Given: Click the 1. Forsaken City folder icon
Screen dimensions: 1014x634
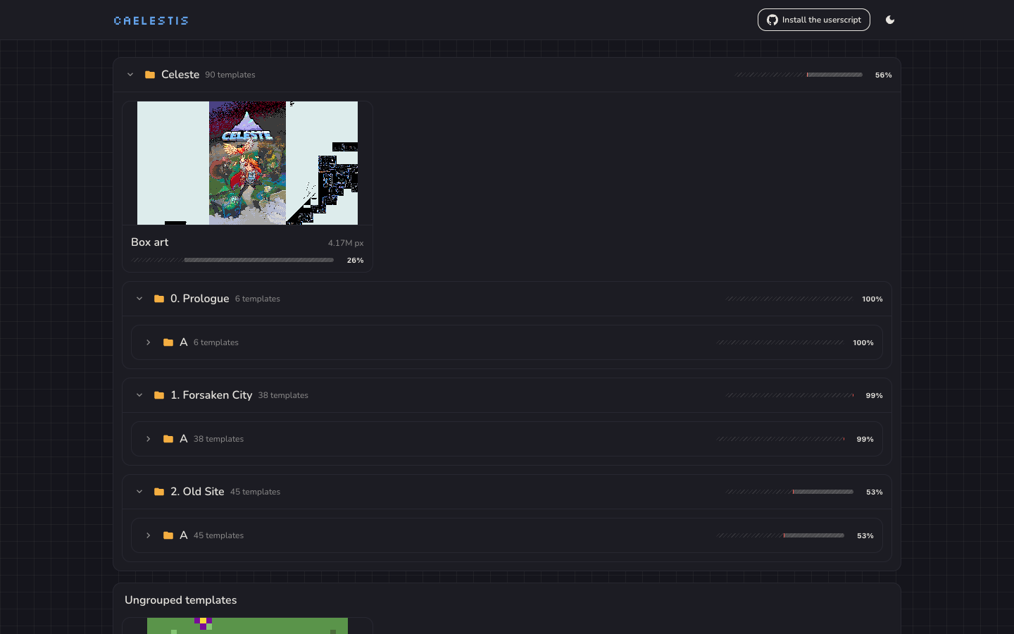Looking at the screenshot, I should pyautogui.click(x=159, y=395).
